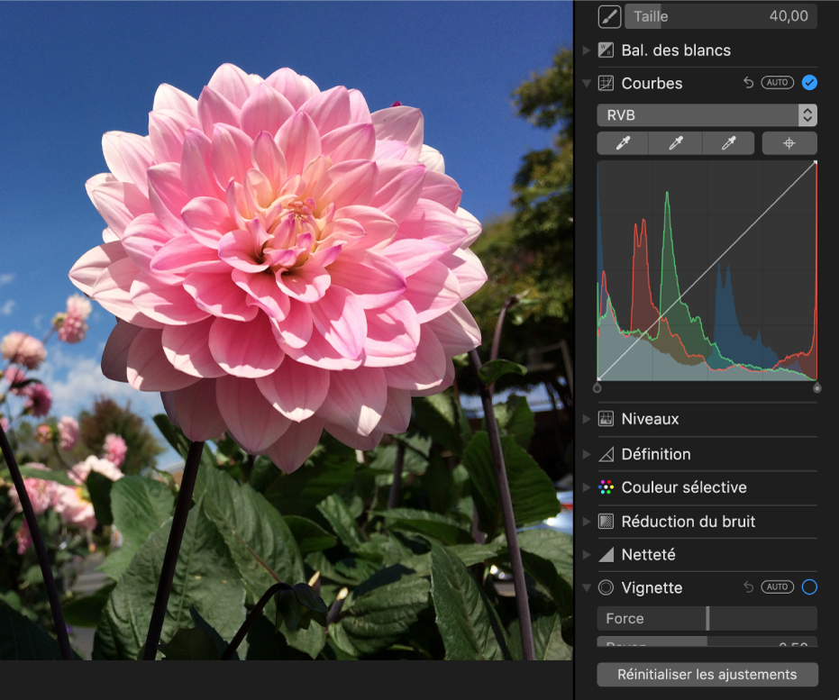Open the RVB channel dropdown
Viewport: 839px width, 700px height.
point(707,115)
